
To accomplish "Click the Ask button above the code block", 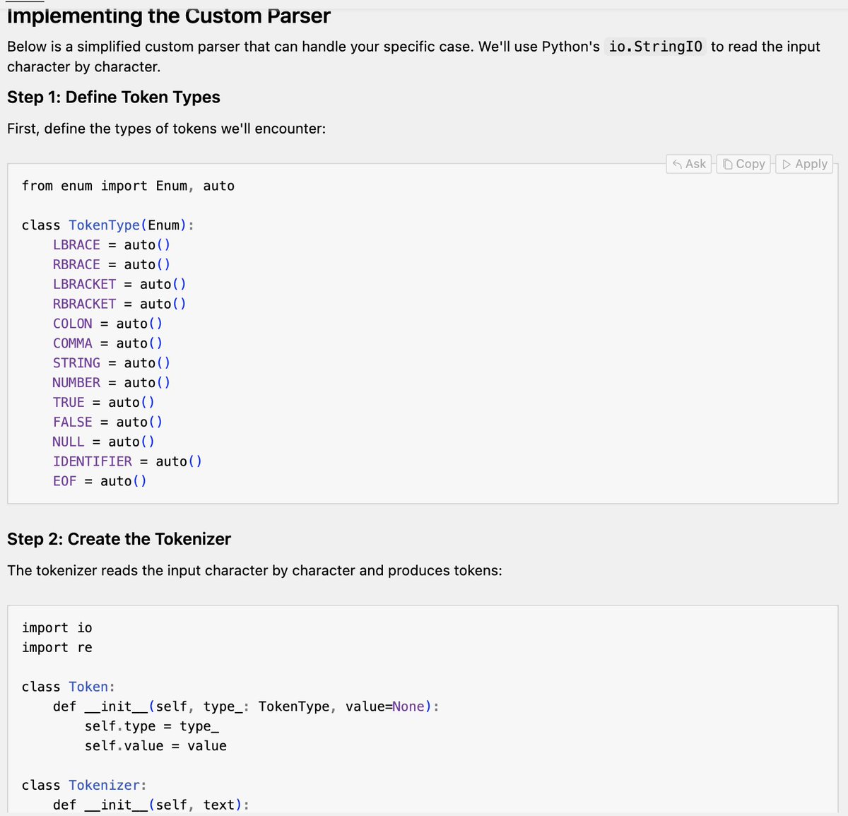I will [x=690, y=164].
